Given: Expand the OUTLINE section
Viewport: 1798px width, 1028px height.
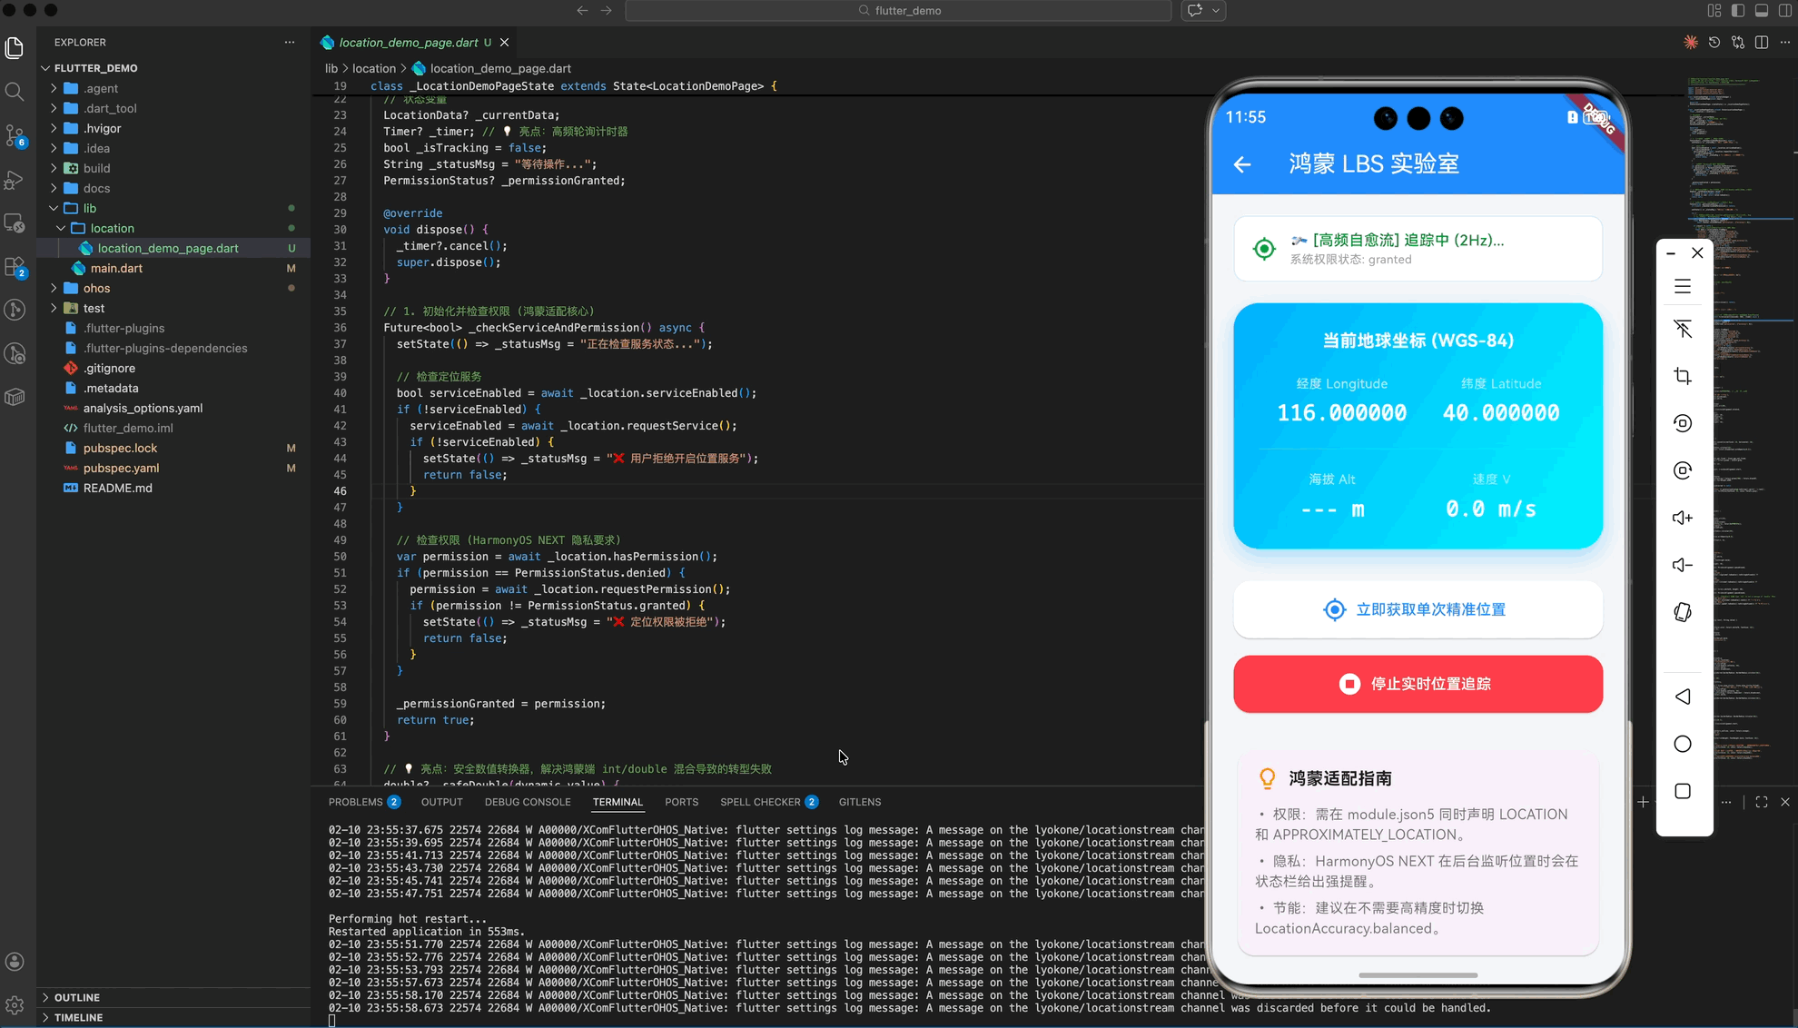Looking at the screenshot, I should coord(173,997).
